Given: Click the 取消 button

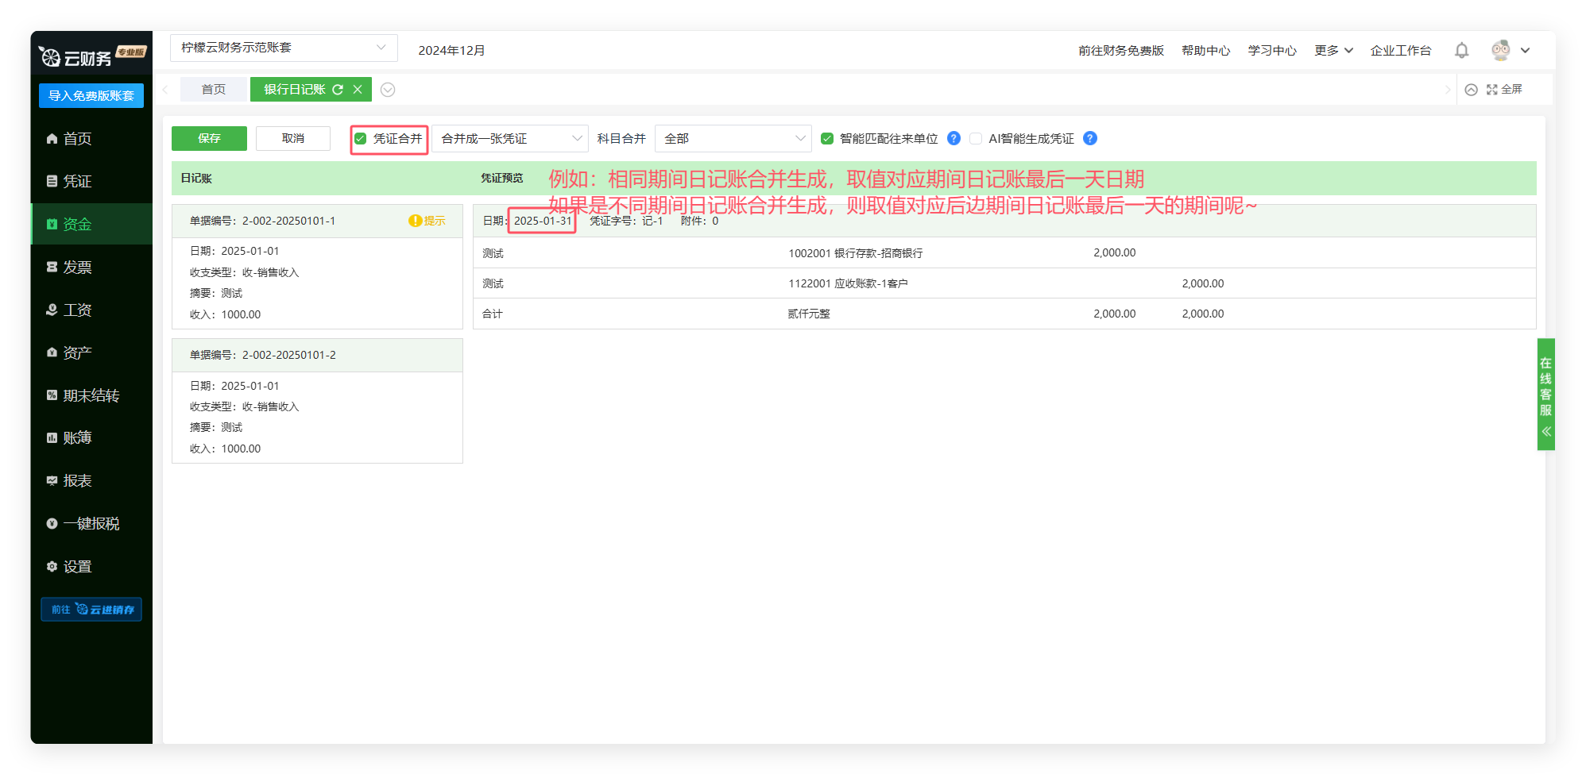Looking at the screenshot, I should pos(292,139).
